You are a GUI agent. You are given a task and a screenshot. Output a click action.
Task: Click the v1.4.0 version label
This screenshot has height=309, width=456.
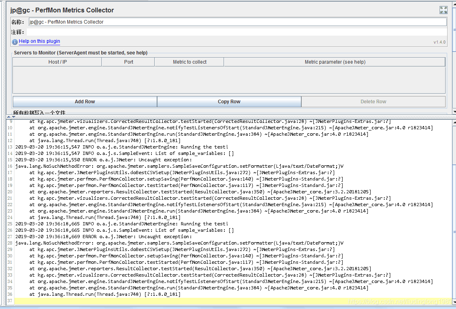(x=440, y=42)
